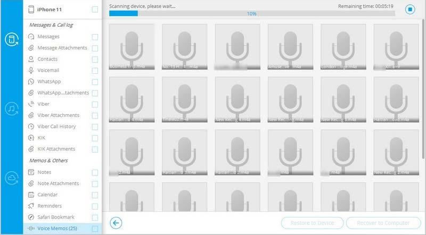The image size is (426, 235).
Task: Go back using the arrow button
Action: 116,223
